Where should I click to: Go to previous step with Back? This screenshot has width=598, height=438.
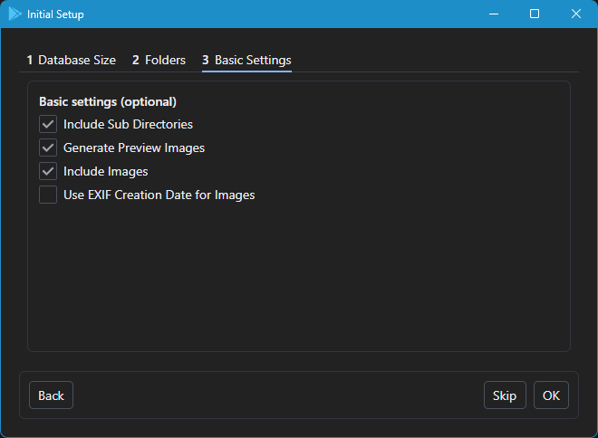(x=51, y=395)
